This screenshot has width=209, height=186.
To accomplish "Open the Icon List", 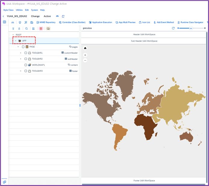I will tap(144, 22).
